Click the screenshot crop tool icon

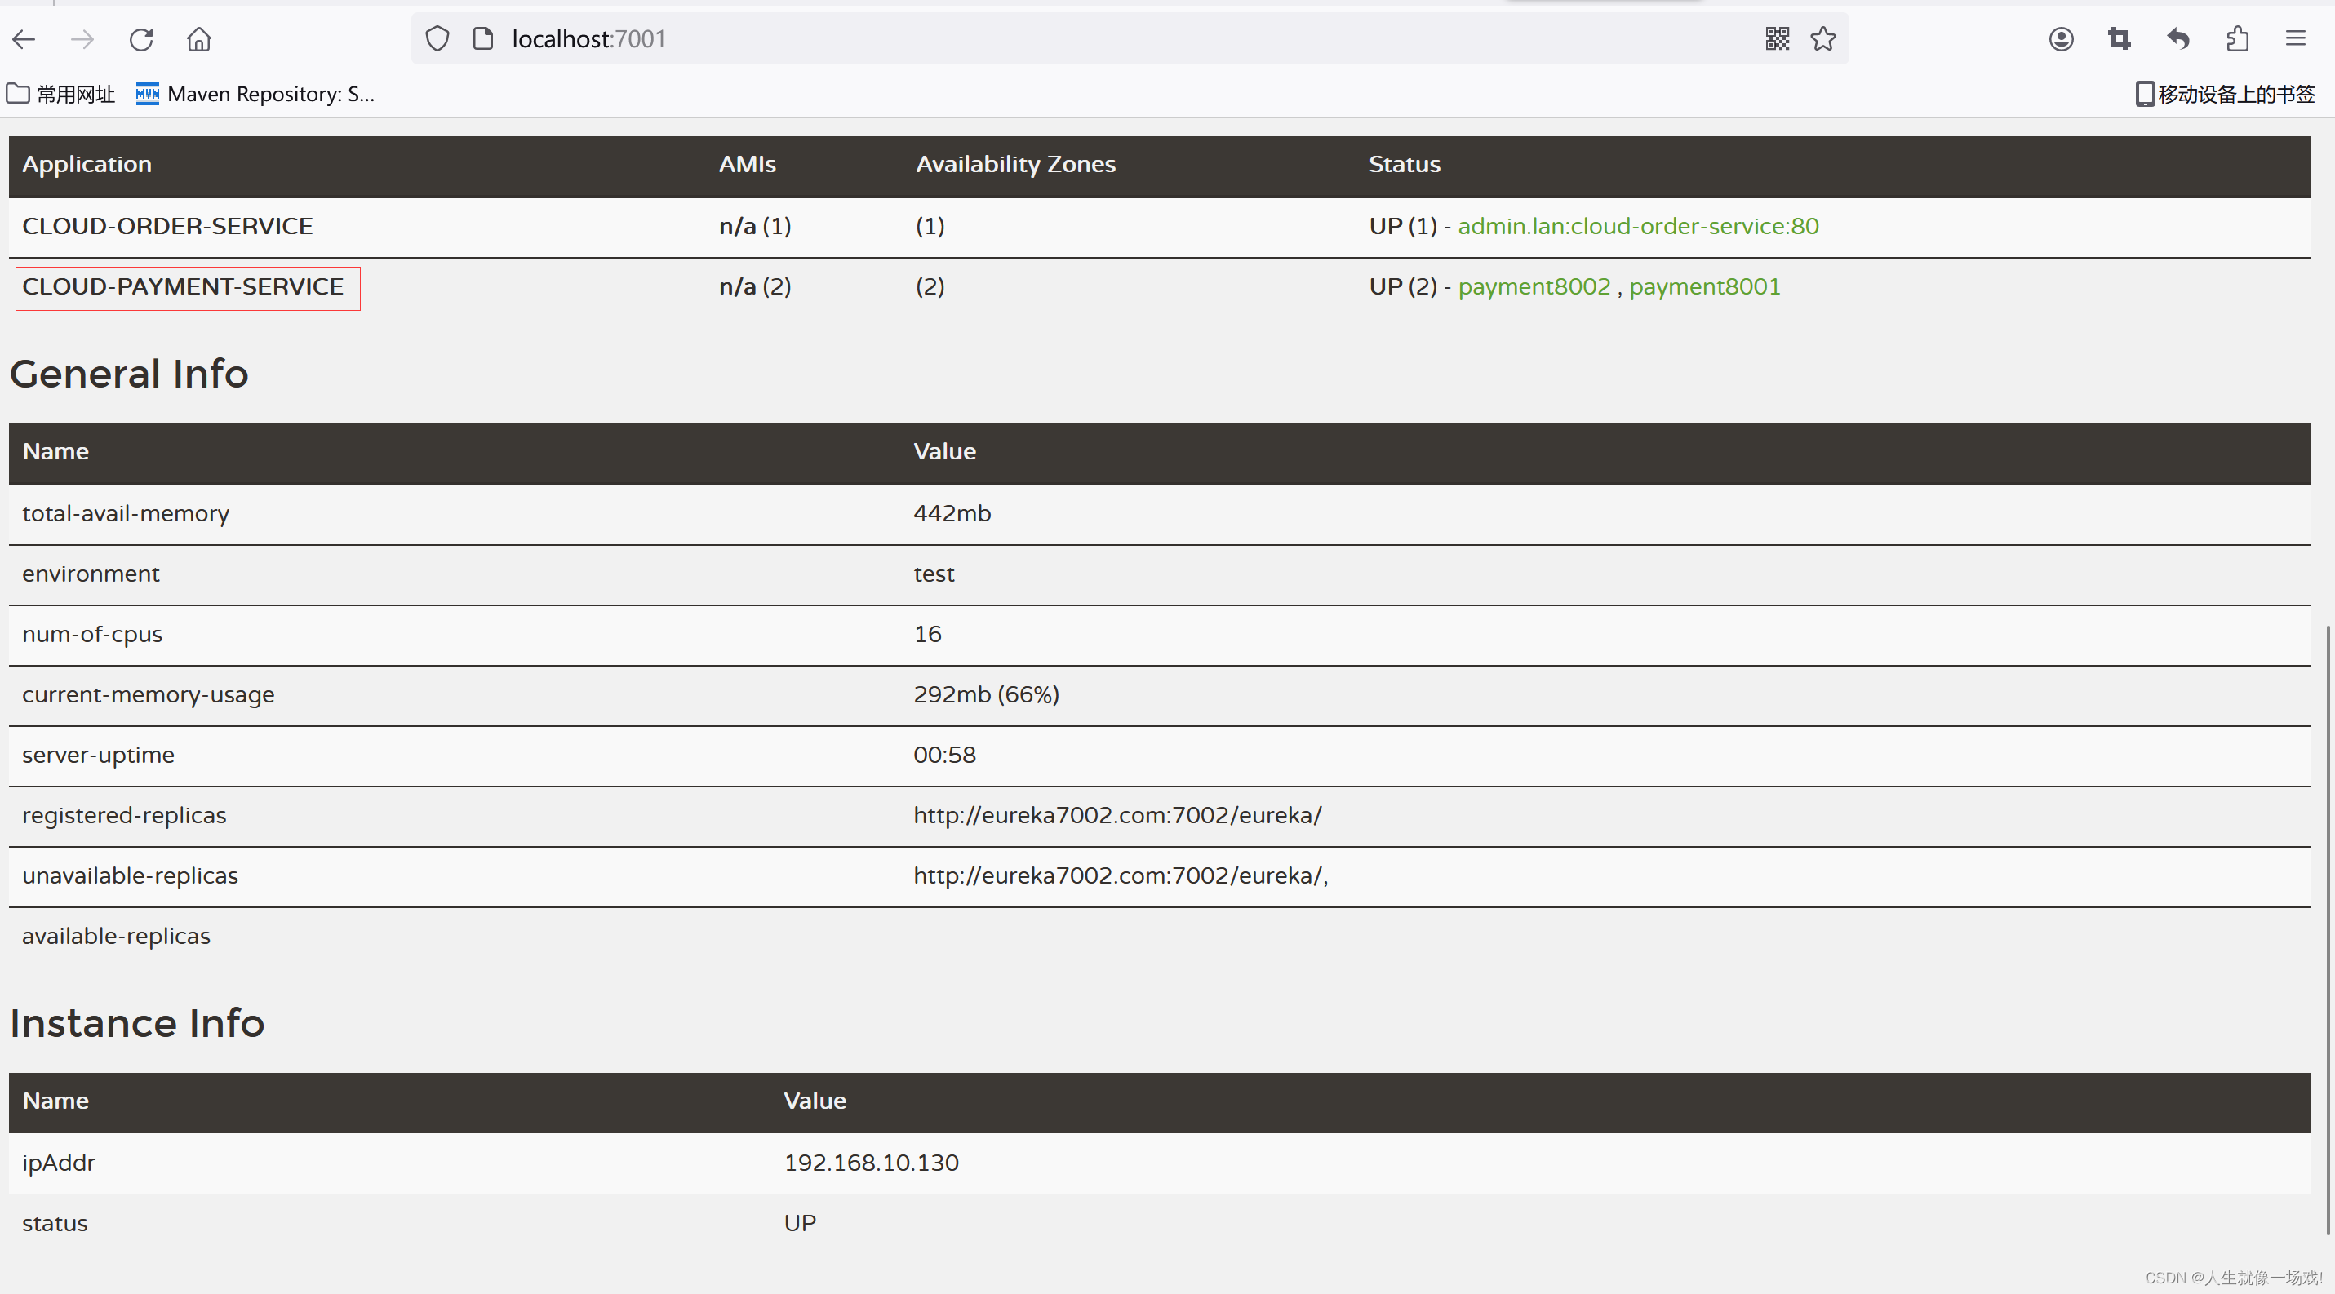2120,39
